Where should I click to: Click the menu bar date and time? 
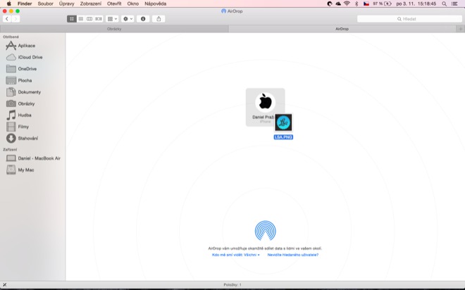point(416,4)
